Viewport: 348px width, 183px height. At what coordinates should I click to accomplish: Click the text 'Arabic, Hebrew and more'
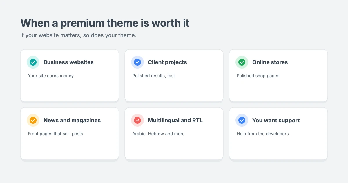pyautogui.click(x=158, y=134)
